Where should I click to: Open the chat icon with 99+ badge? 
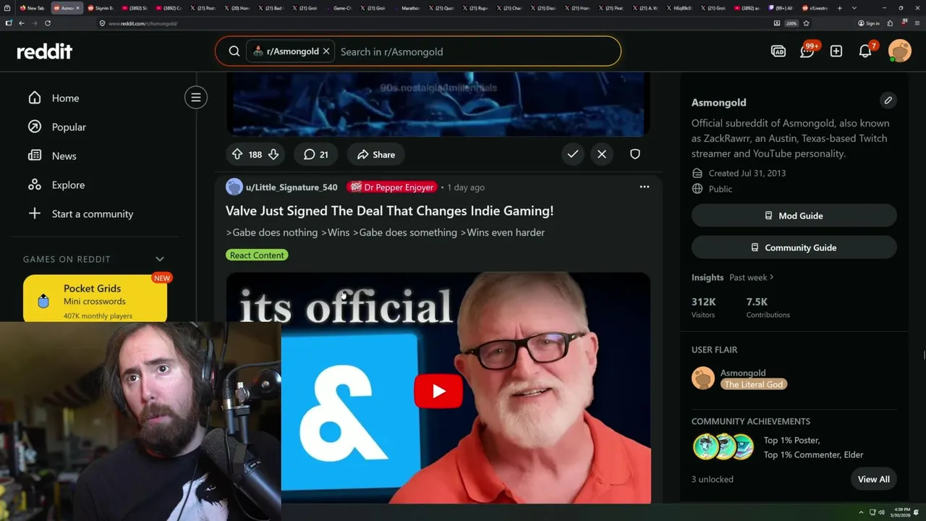[807, 51]
